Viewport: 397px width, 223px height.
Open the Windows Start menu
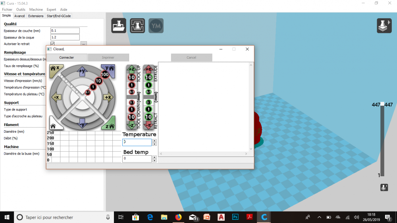click(x=7, y=217)
